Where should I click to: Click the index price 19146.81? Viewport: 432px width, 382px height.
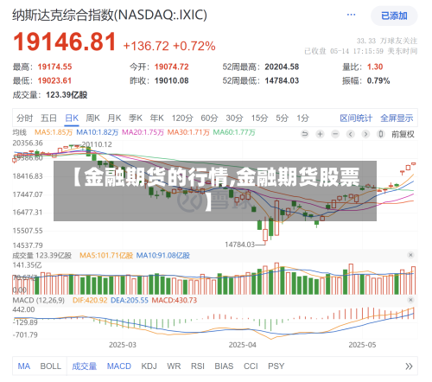[65, 41]
